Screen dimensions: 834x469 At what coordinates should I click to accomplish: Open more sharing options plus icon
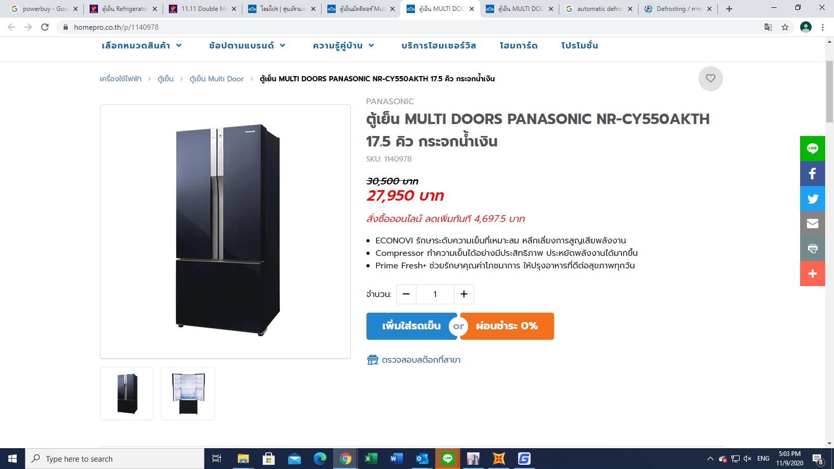pyautogui.click(x=813, y=274)
